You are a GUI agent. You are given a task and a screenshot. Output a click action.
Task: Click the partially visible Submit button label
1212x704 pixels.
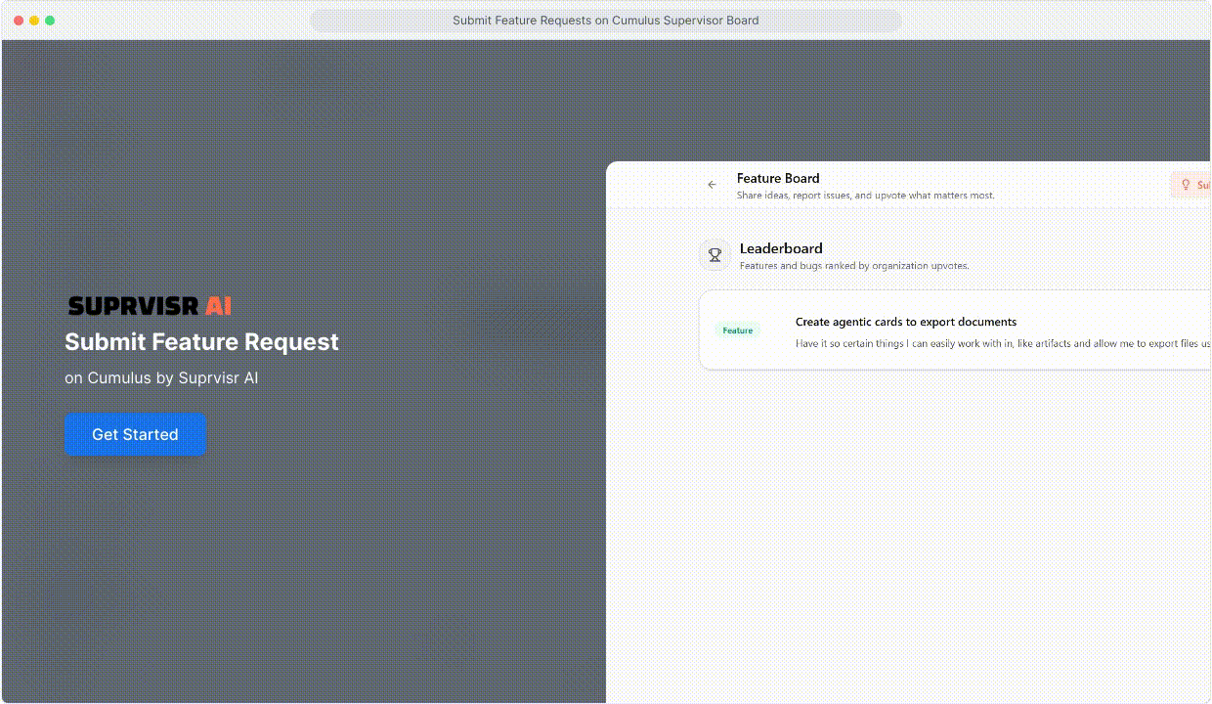[1203, 185]
